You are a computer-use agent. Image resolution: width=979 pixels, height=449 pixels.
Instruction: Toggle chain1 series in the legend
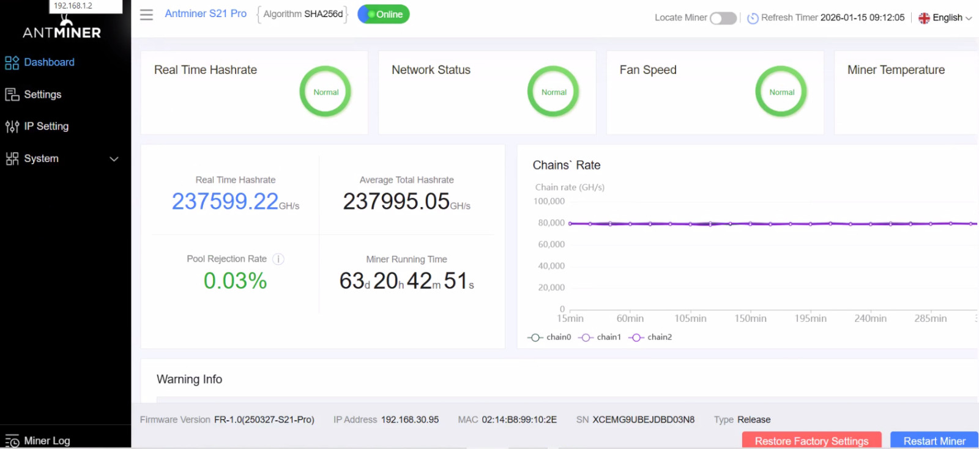pos(600,337)
